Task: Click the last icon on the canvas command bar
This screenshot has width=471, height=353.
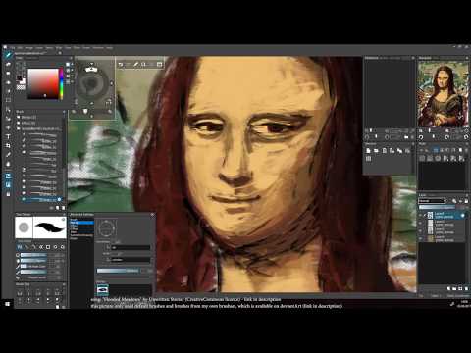Action: 160,65
